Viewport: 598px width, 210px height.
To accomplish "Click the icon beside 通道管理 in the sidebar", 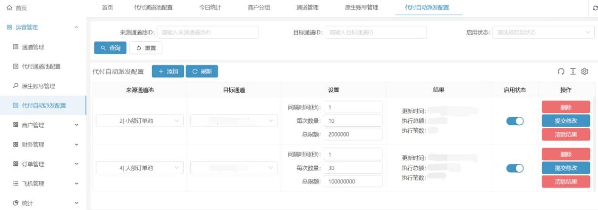I will pyautogui.click(x=16, y=47).
